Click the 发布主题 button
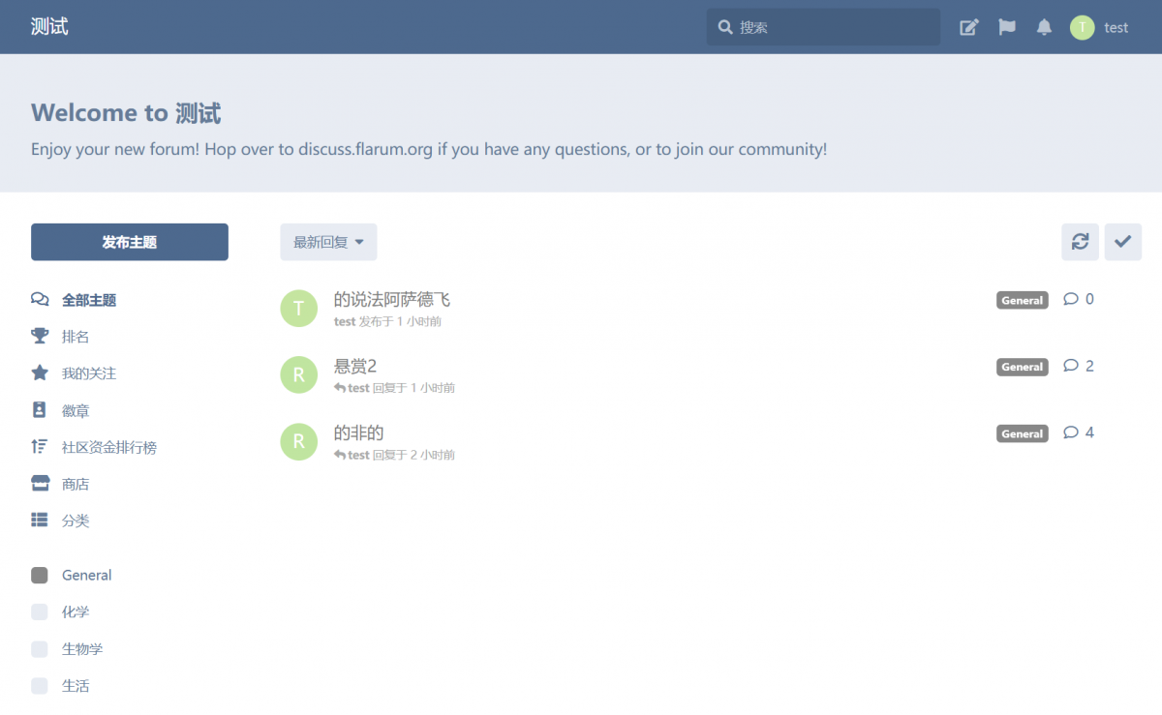Image resolution: width=1162 pixels, height=715 pixels. pos(130,242)
